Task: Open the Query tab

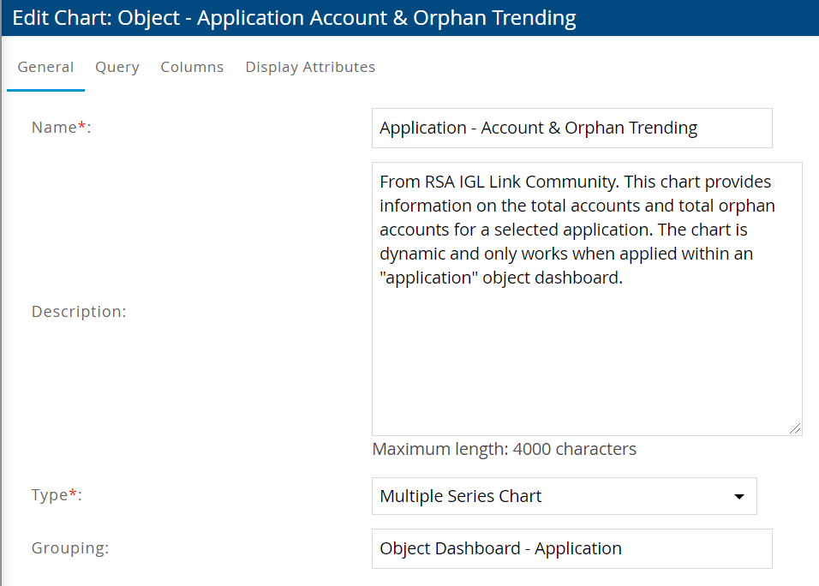Action: [x=117, y=67]
